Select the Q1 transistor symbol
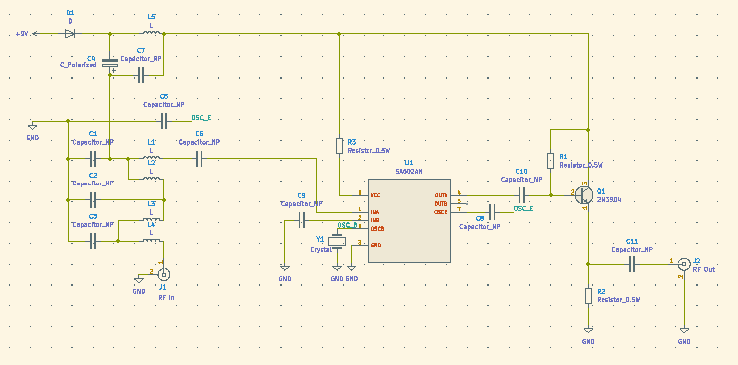738x365 pixels. click(584, 194)
